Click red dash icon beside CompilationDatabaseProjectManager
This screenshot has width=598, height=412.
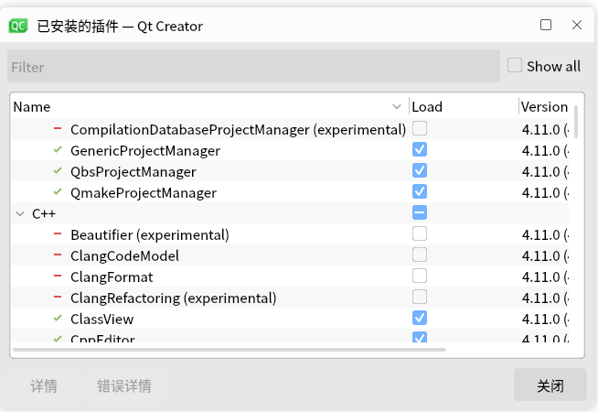(x=58, y=129)
